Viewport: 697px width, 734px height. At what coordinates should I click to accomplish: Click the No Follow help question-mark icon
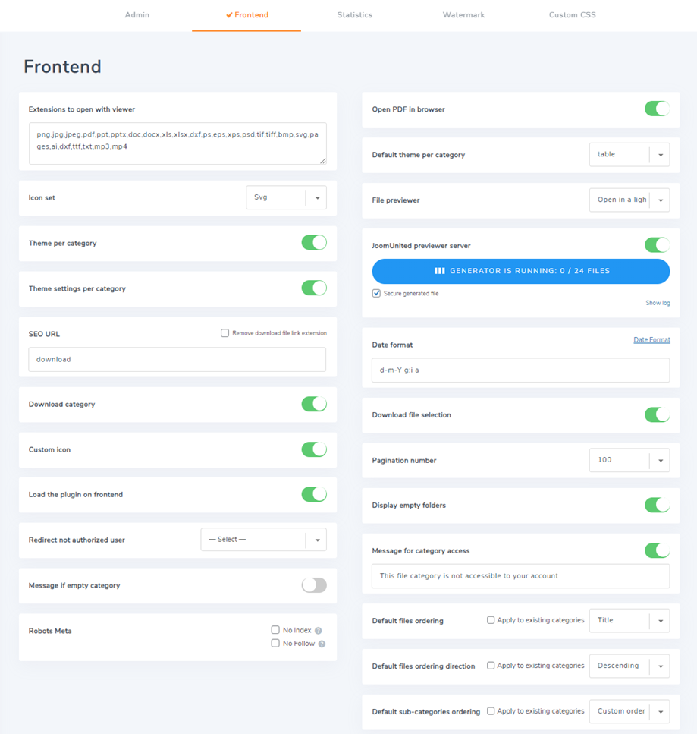tap(322, 644)
